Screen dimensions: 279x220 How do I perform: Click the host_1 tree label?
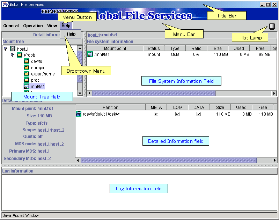click(x=23, y=49)
